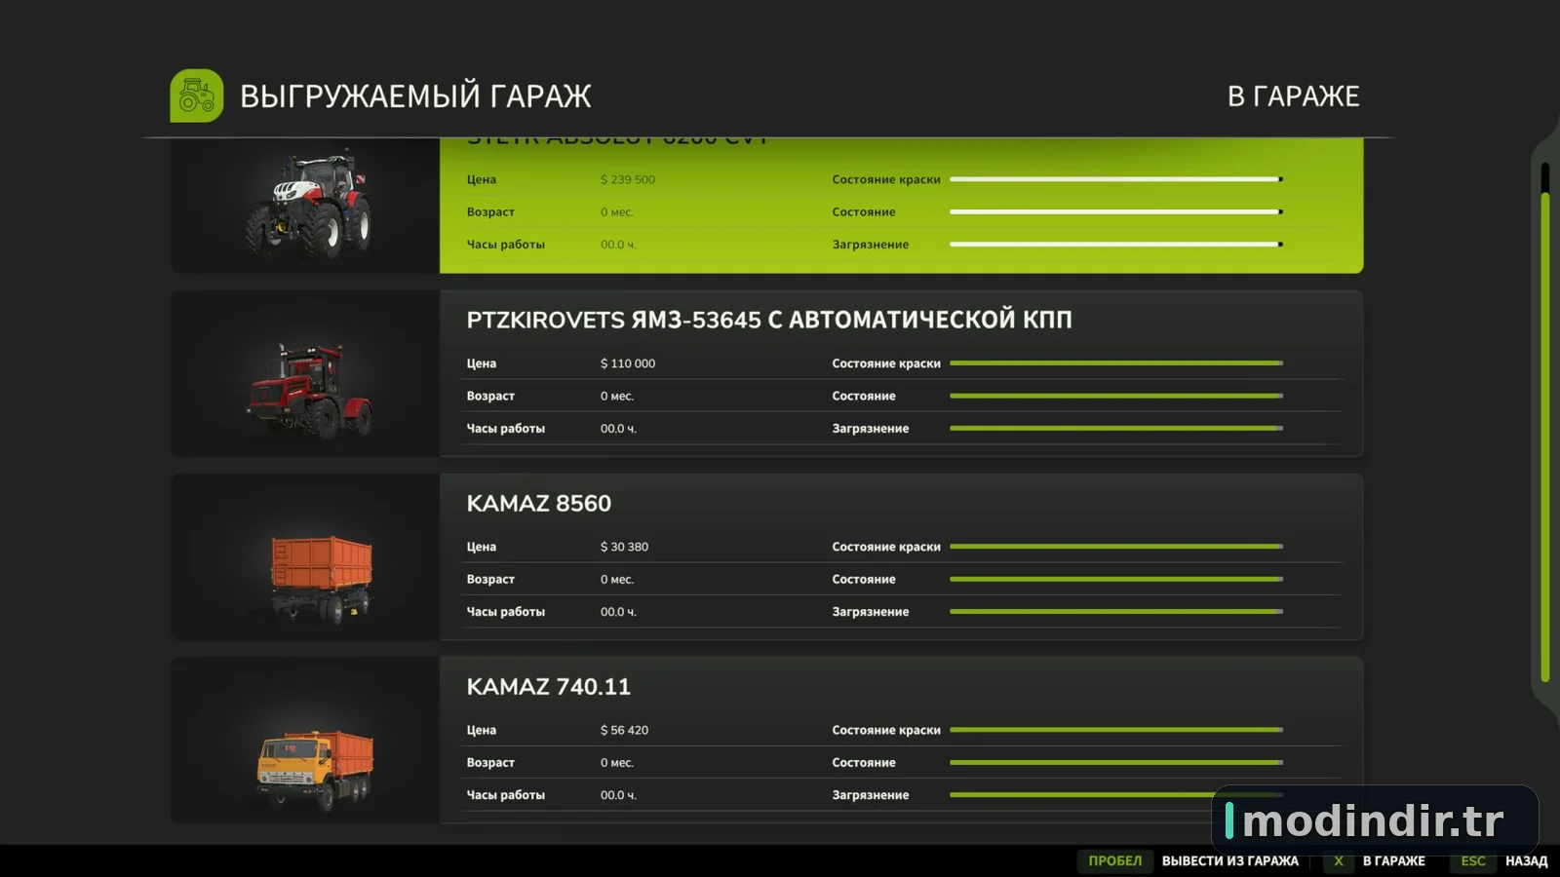This screenshot has width=1560, height=877.
Task: Click Kirovets Состояние condition bar
Action: tap(1116, 396)
